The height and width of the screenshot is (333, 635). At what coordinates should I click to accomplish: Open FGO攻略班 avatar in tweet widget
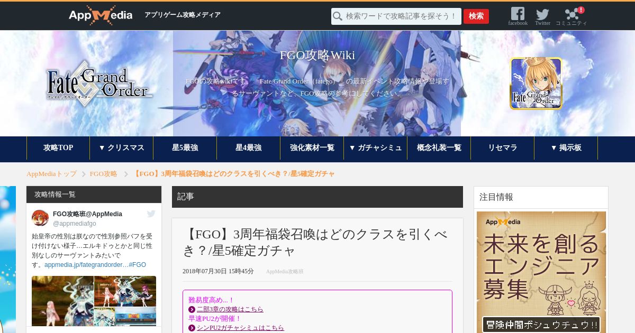click(x=40, y=218)
